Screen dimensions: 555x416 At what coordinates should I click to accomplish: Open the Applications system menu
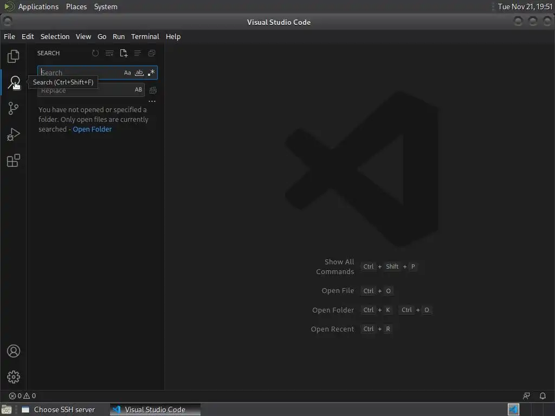(38, 6)
